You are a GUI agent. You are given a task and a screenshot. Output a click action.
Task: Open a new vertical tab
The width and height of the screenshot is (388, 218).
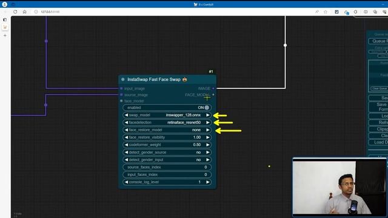pyautogui.click(x=5, y=35)
